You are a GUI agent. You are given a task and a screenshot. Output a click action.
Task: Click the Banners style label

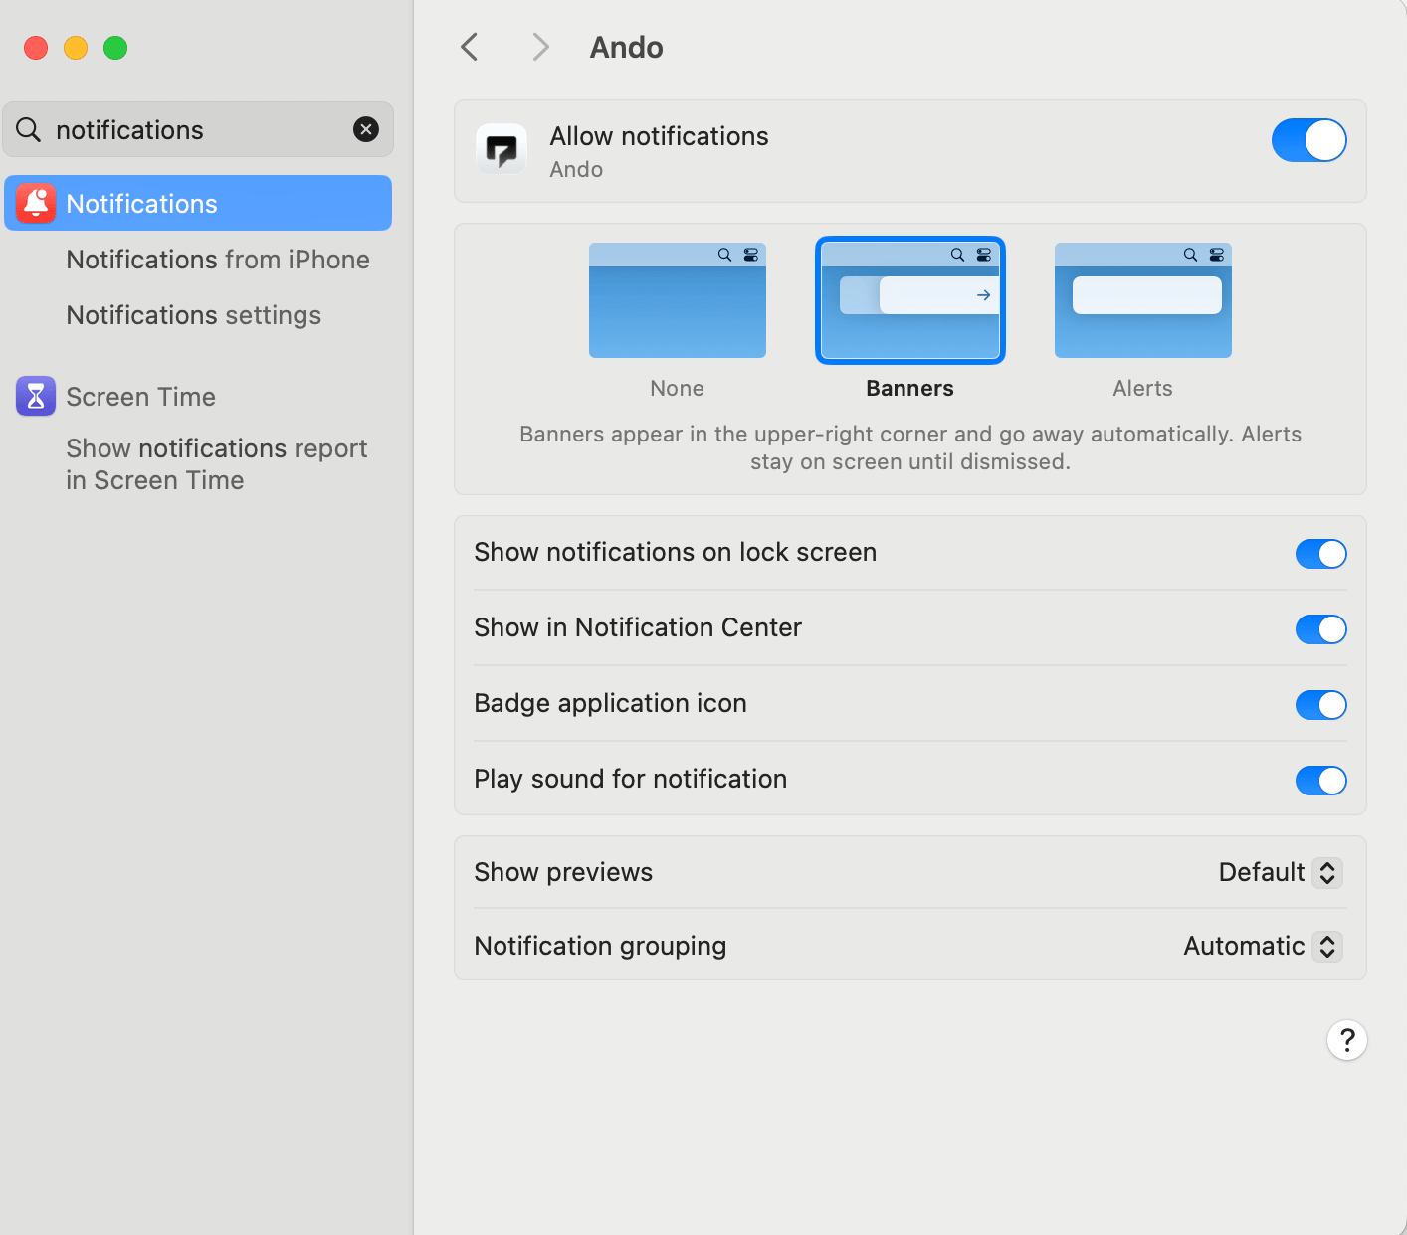coord(910,388)
